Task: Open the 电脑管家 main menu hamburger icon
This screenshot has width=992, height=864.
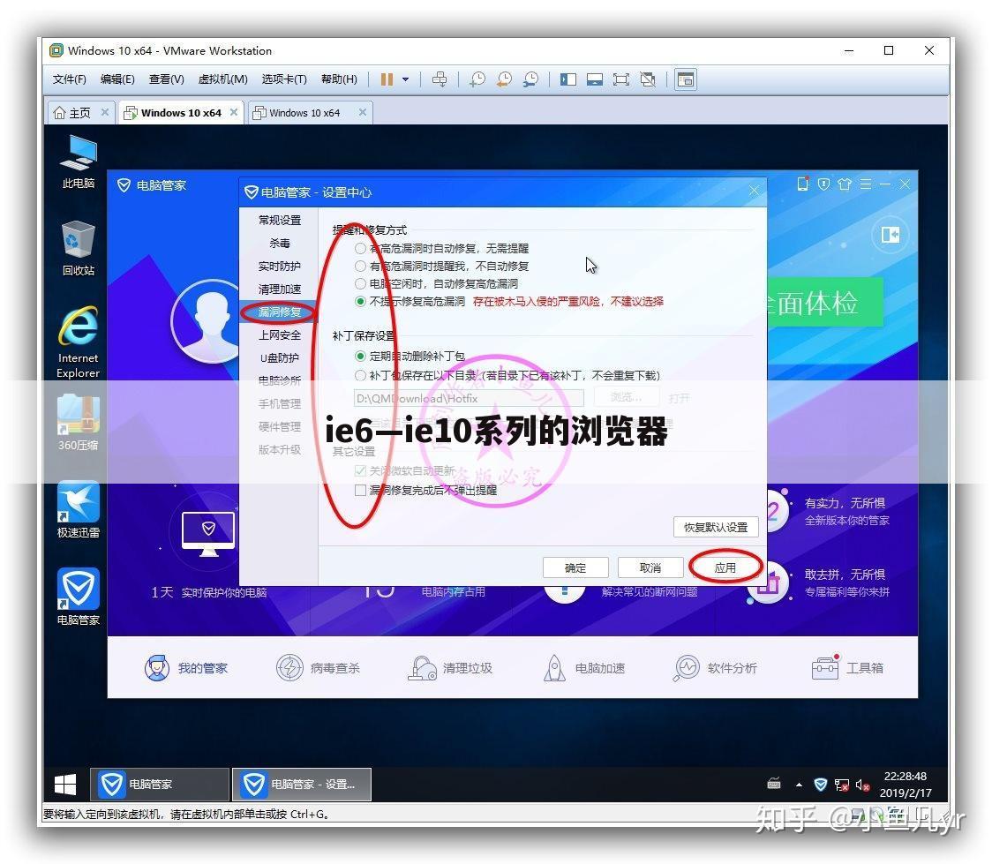Action: [866, 184]
